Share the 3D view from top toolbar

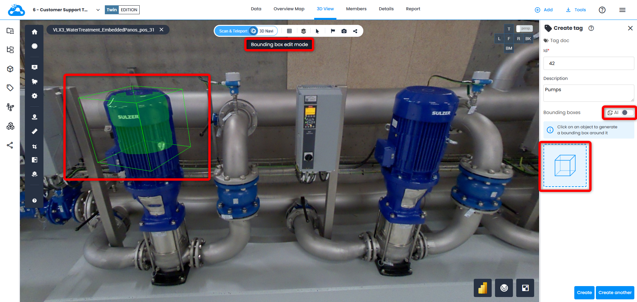(355, 31)
